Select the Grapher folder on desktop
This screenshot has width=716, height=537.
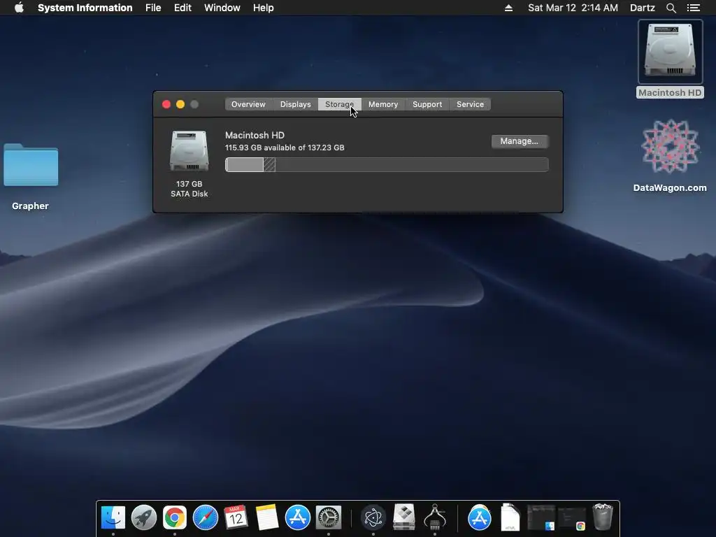(31, 165)
